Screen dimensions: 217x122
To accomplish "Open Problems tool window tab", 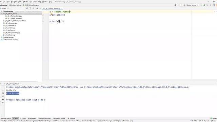I will [x=32, y=118].
